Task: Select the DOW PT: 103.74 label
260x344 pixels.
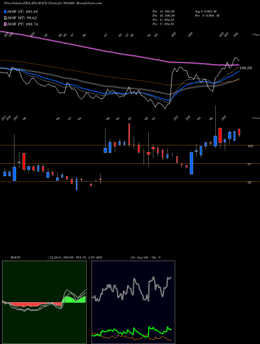Action: [22, 24]
